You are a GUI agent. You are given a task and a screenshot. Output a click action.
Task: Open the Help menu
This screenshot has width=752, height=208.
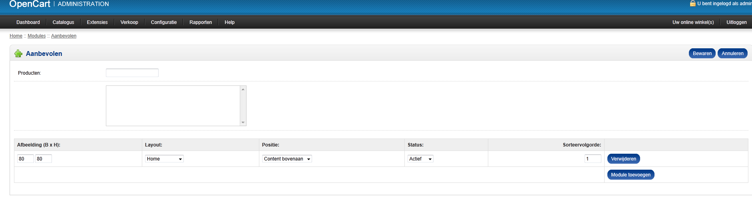click(229, 22)
